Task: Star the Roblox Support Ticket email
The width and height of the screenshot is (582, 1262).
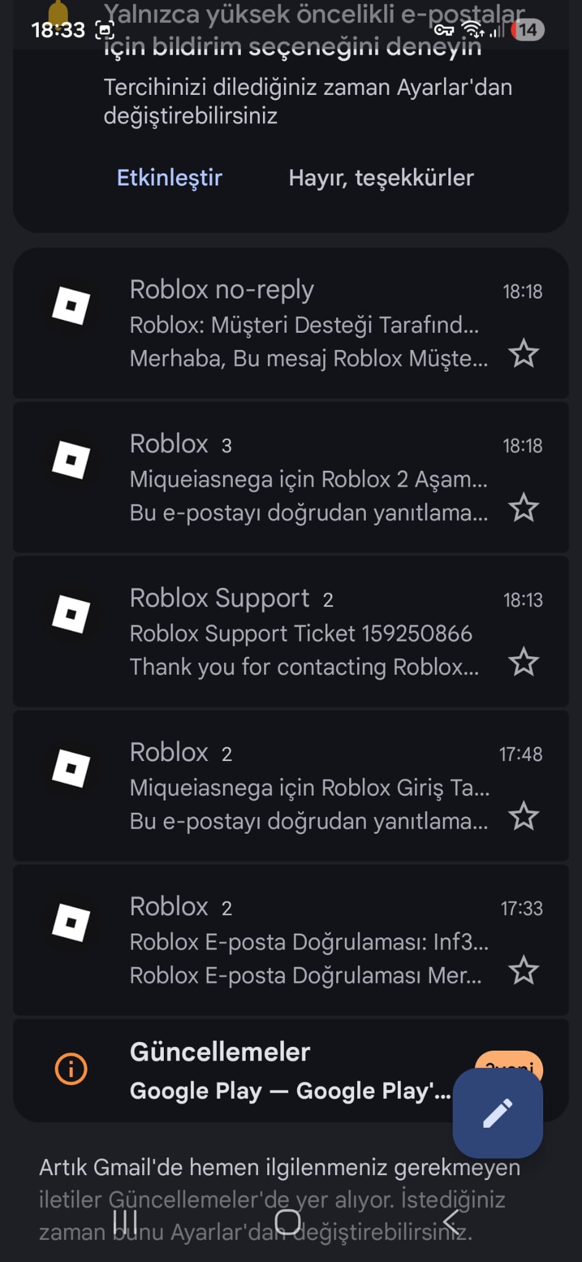Action: point(523,661)
